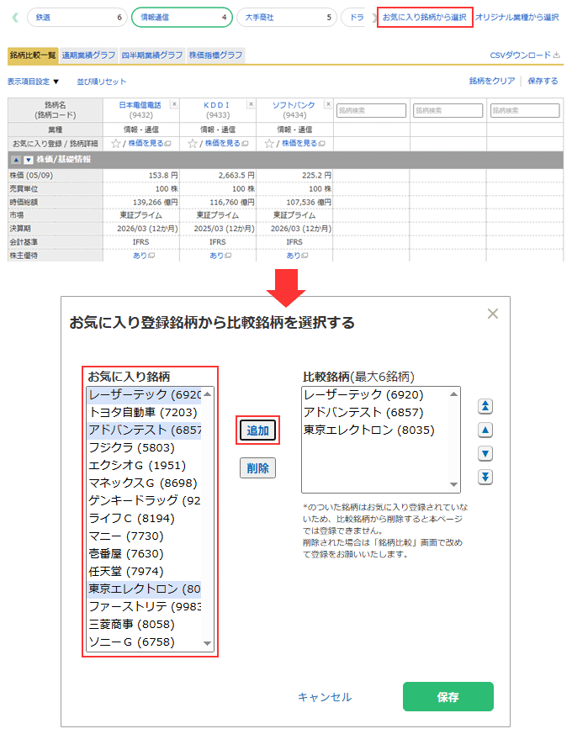This screenshot has height=734, width=572.
Task: Open the 四半期業績グラフ tab
Action: point(151,55)
